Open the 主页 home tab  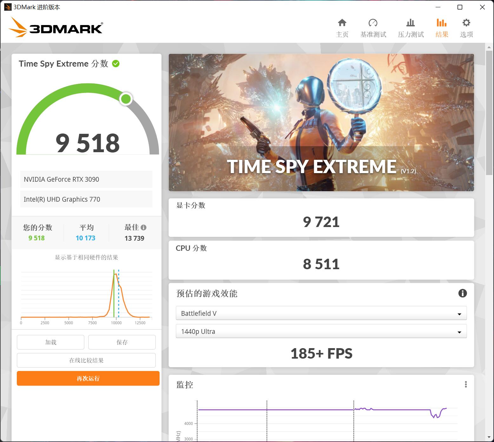point(342,28)
